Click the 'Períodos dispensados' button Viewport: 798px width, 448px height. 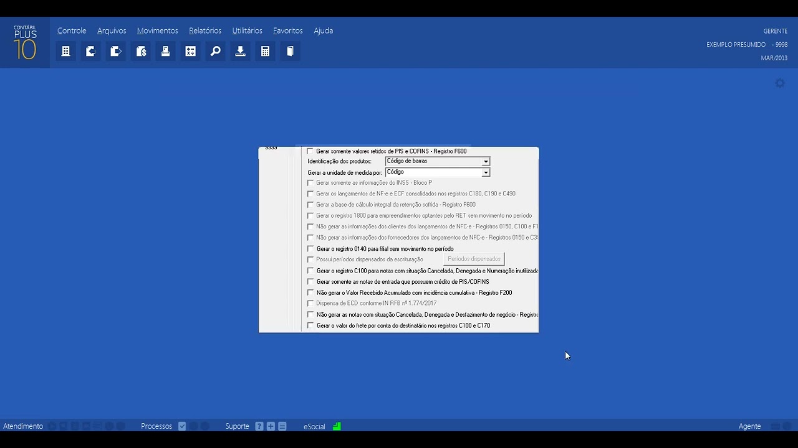pos(474,259)
